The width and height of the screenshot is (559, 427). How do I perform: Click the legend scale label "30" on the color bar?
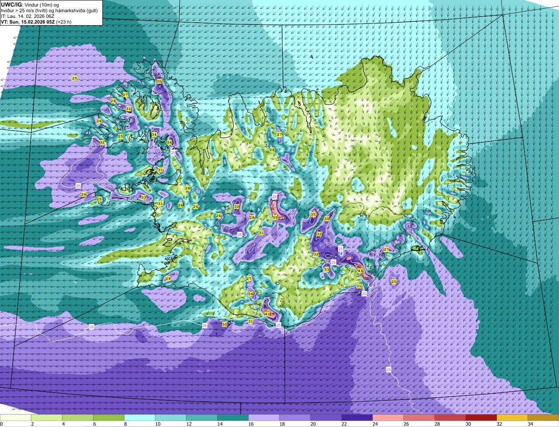point(468,424)
